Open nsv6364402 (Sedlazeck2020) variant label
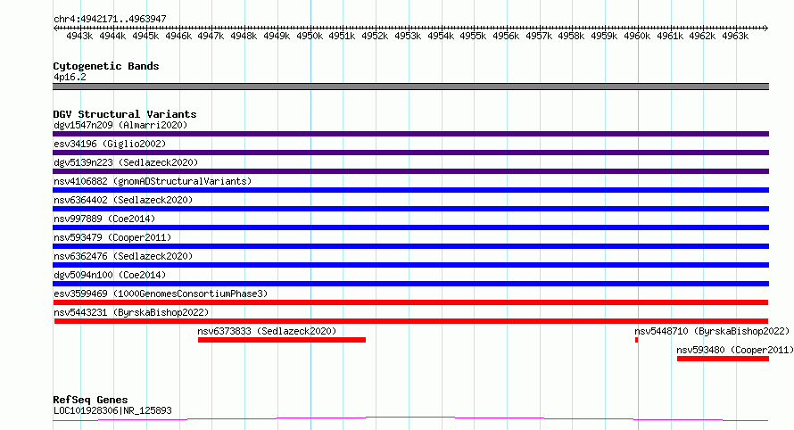Viewport: 794px width, 430px height. pos(123,200)
